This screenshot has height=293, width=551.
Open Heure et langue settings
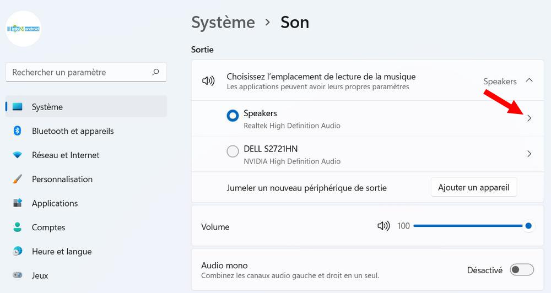[86, 251]
